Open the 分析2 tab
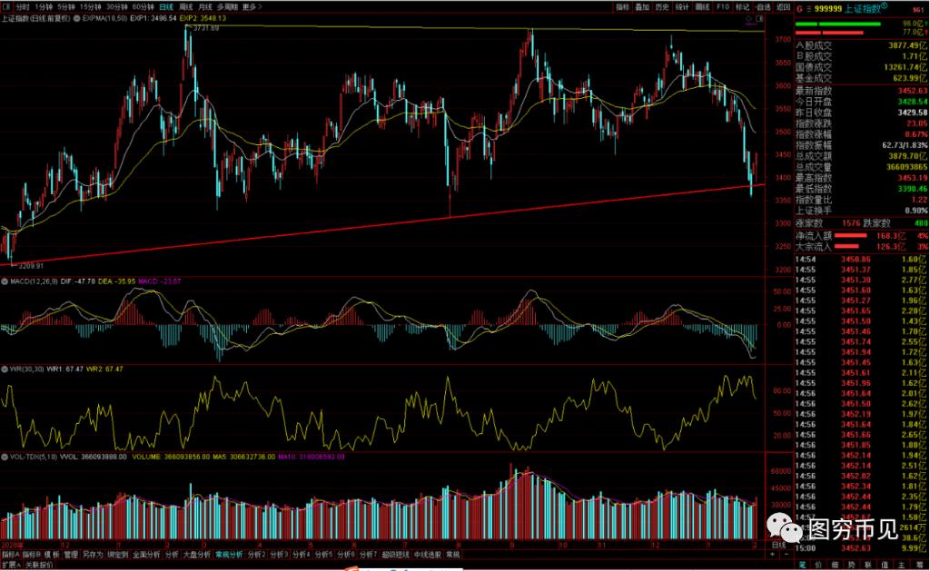 pyautogui.click(x=257, y=555)
